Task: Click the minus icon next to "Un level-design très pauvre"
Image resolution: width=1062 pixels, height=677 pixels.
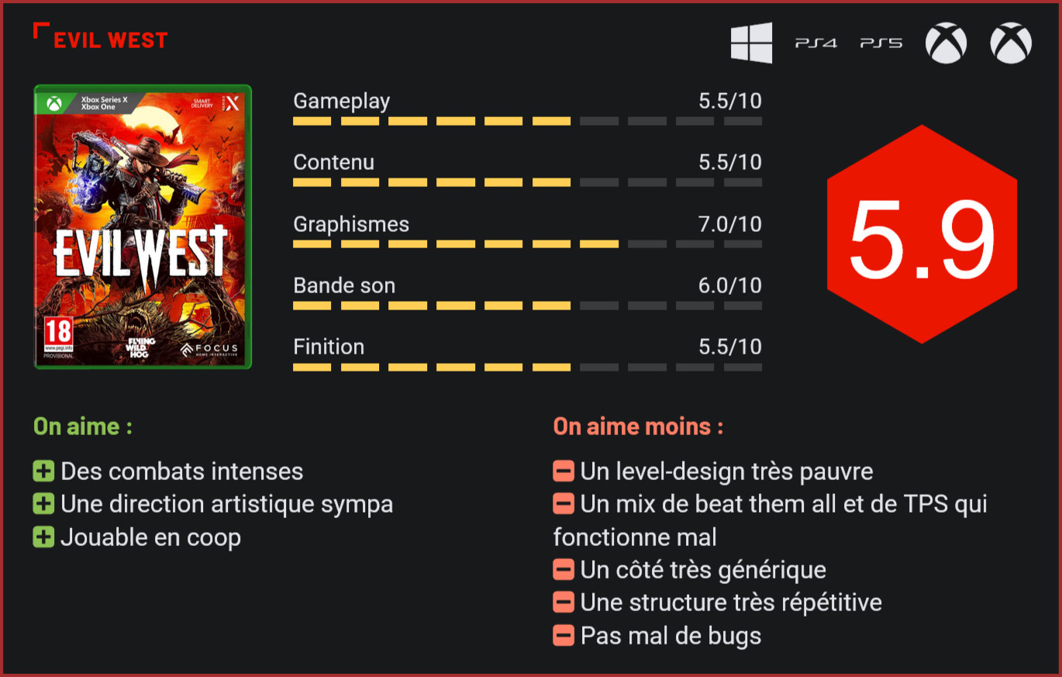Action: [564, 471]
